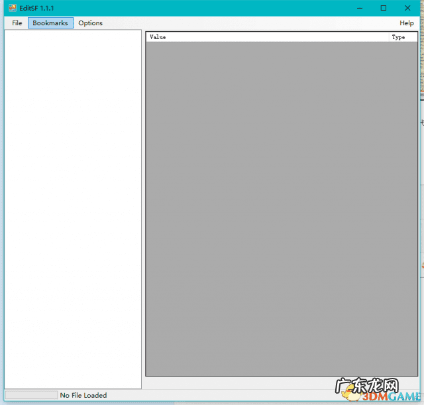This screenshot has height=405, width=424.
Task: Click the Value column header
Action: click(265, 37)
